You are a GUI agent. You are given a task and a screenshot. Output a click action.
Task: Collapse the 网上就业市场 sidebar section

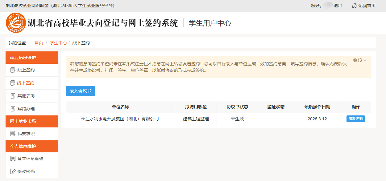(x=31, y=121)
